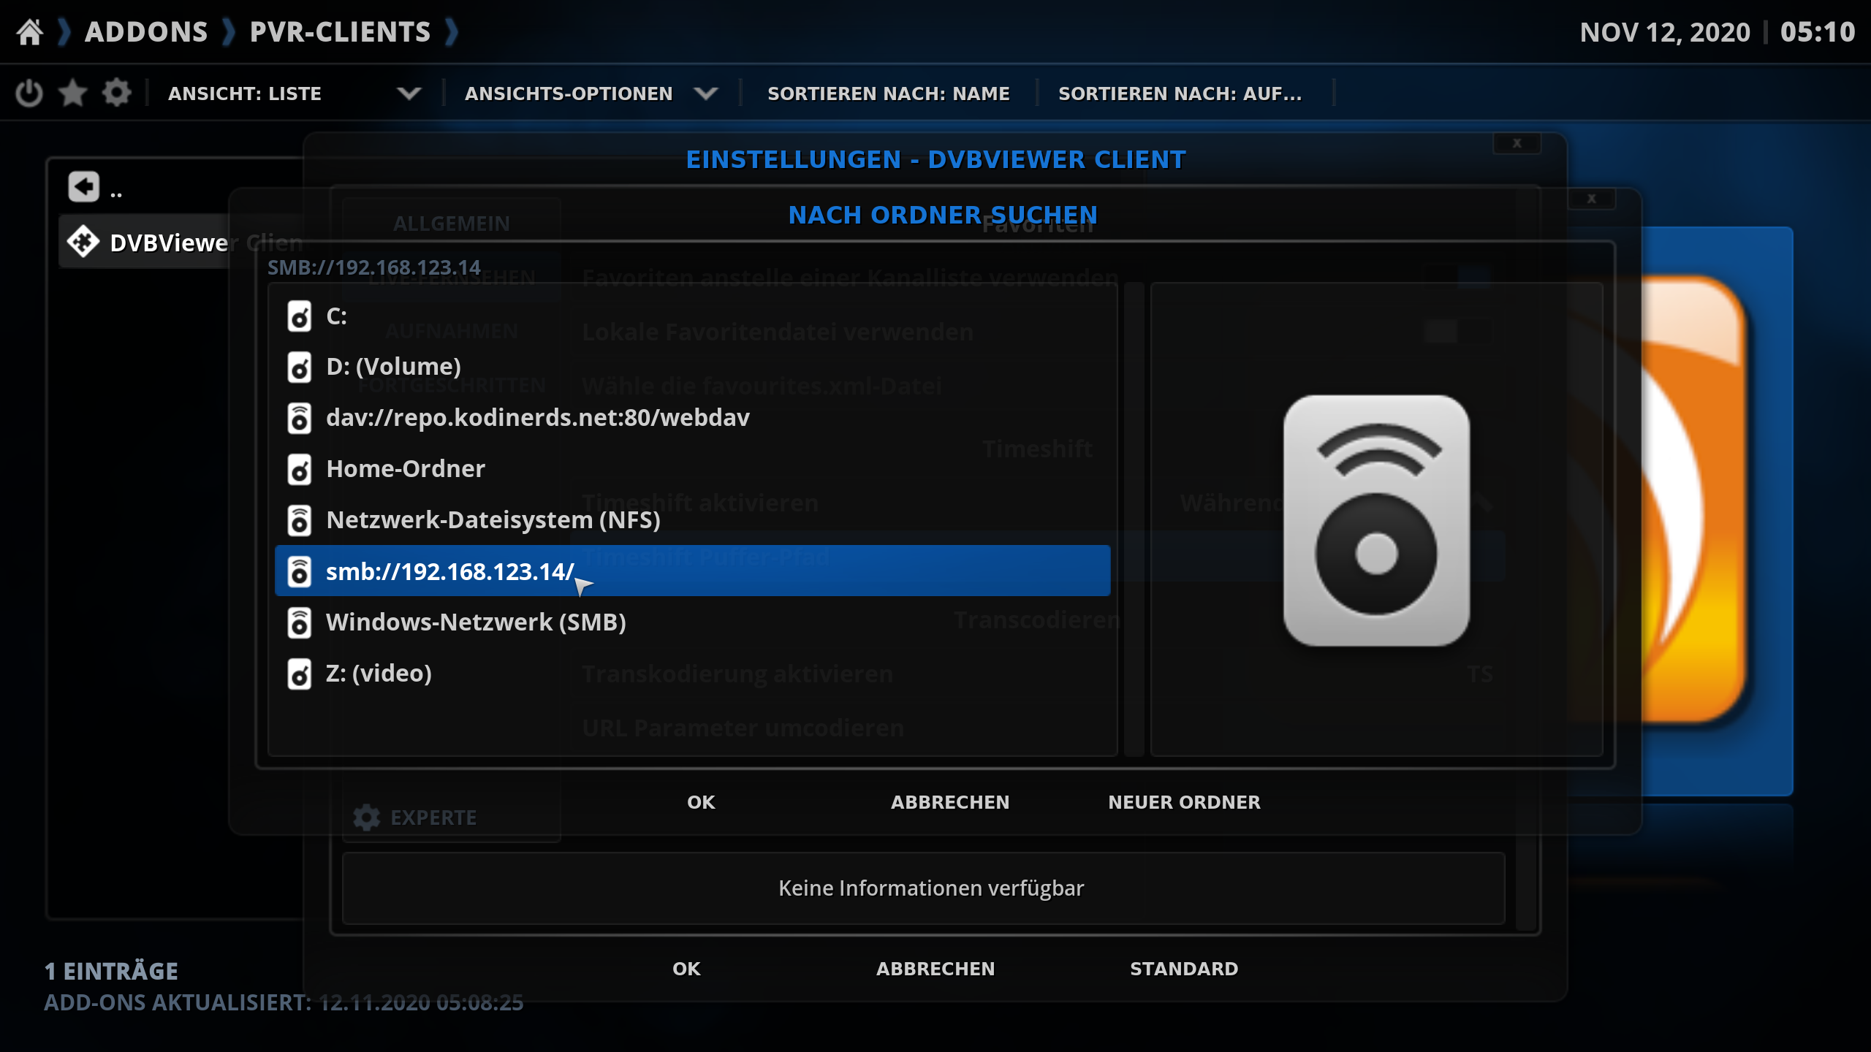Click Ansichts-Optionen label
Image resolution: width=1871 pixels, height=1052 pixels.
[569, 94]
